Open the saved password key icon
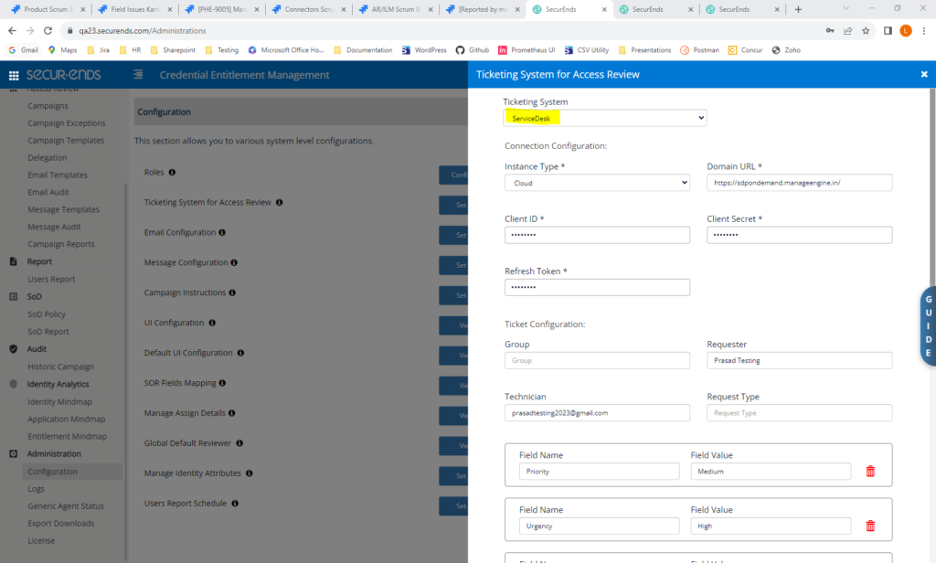Screen dimensions: 936x563 pos(830,30)
